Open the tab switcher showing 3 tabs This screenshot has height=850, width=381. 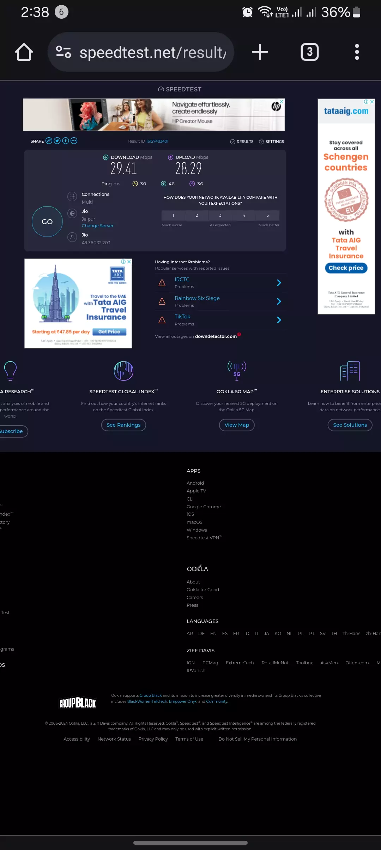pos(310,52)
